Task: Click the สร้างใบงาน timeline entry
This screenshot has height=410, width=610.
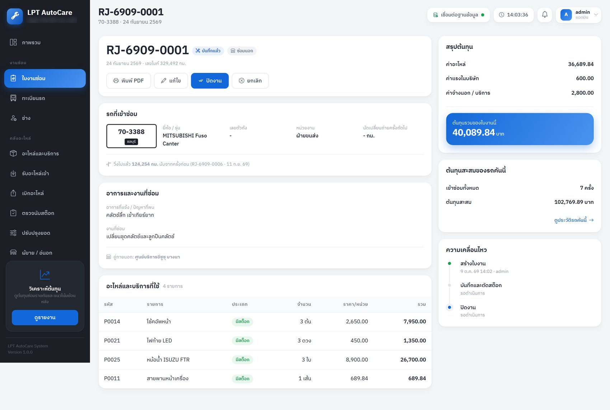Action: pos(473,263)
